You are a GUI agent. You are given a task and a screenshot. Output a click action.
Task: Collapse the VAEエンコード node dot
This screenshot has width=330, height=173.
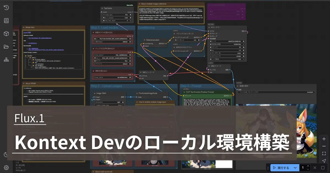140,72
